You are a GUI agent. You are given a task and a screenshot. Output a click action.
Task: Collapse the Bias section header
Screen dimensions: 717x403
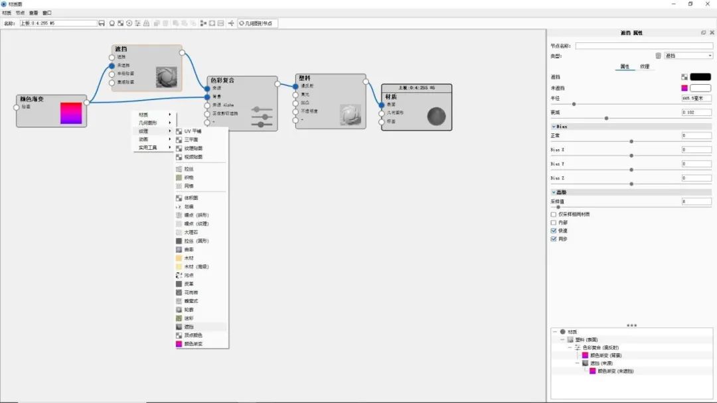(x=559, y=126)
